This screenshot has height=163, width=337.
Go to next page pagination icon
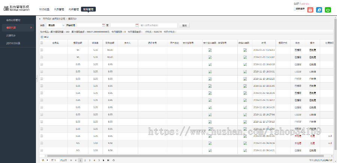point(104,160)
